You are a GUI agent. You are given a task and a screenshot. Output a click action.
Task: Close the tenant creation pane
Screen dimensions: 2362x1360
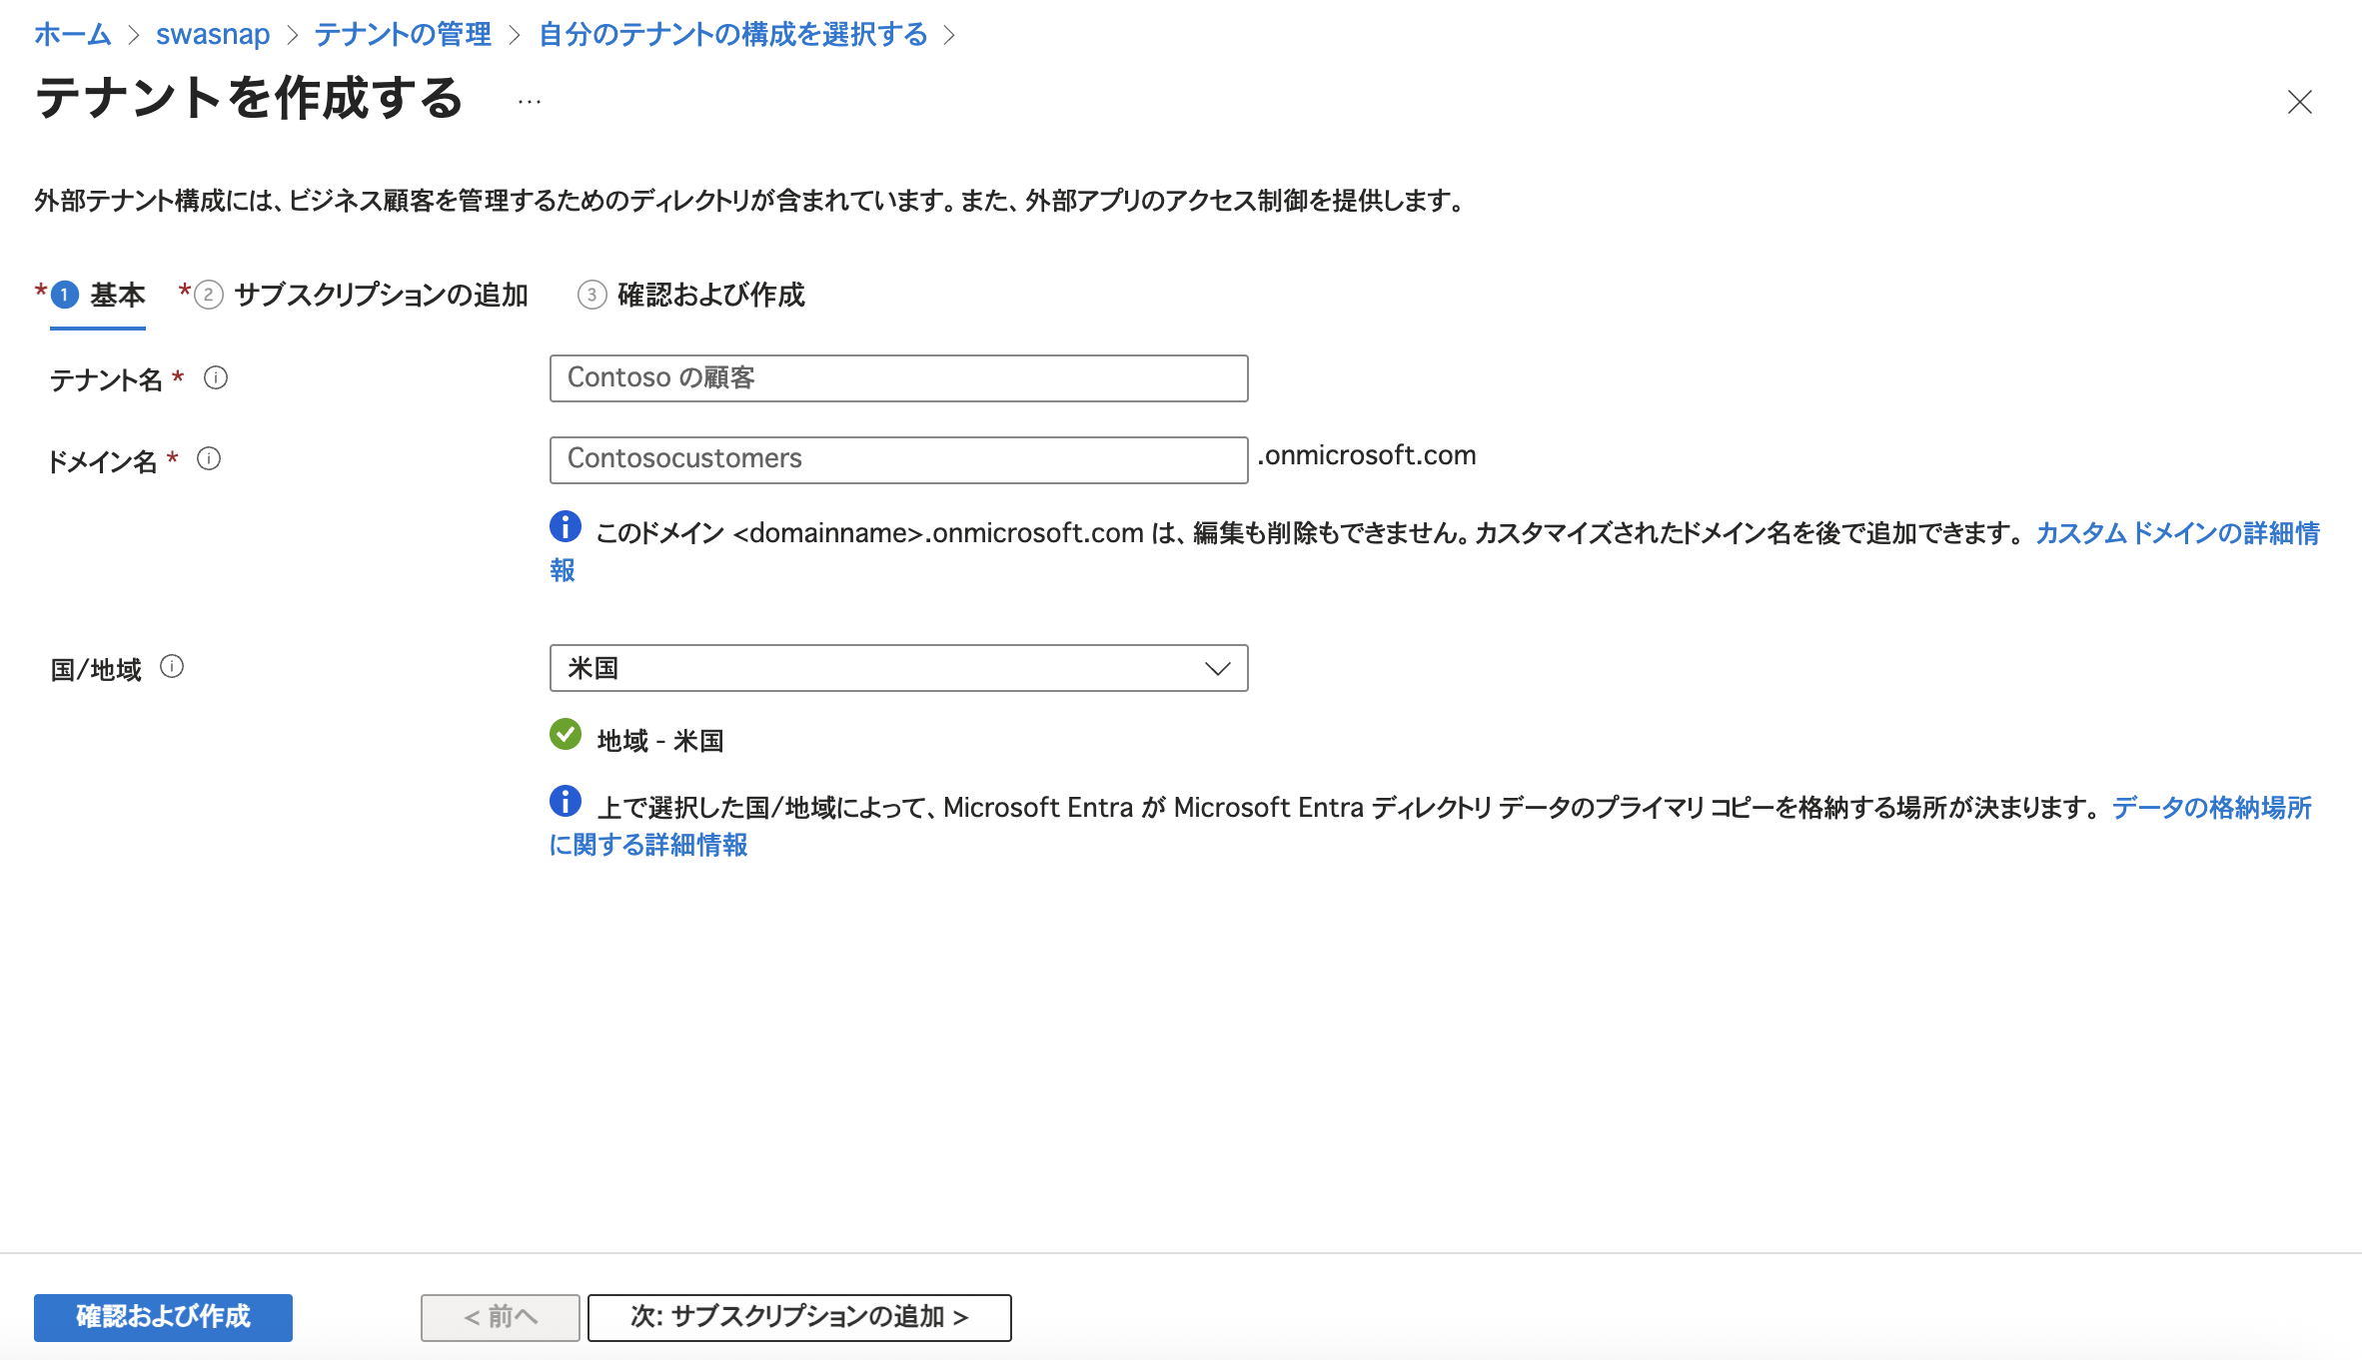(2299, 102)
